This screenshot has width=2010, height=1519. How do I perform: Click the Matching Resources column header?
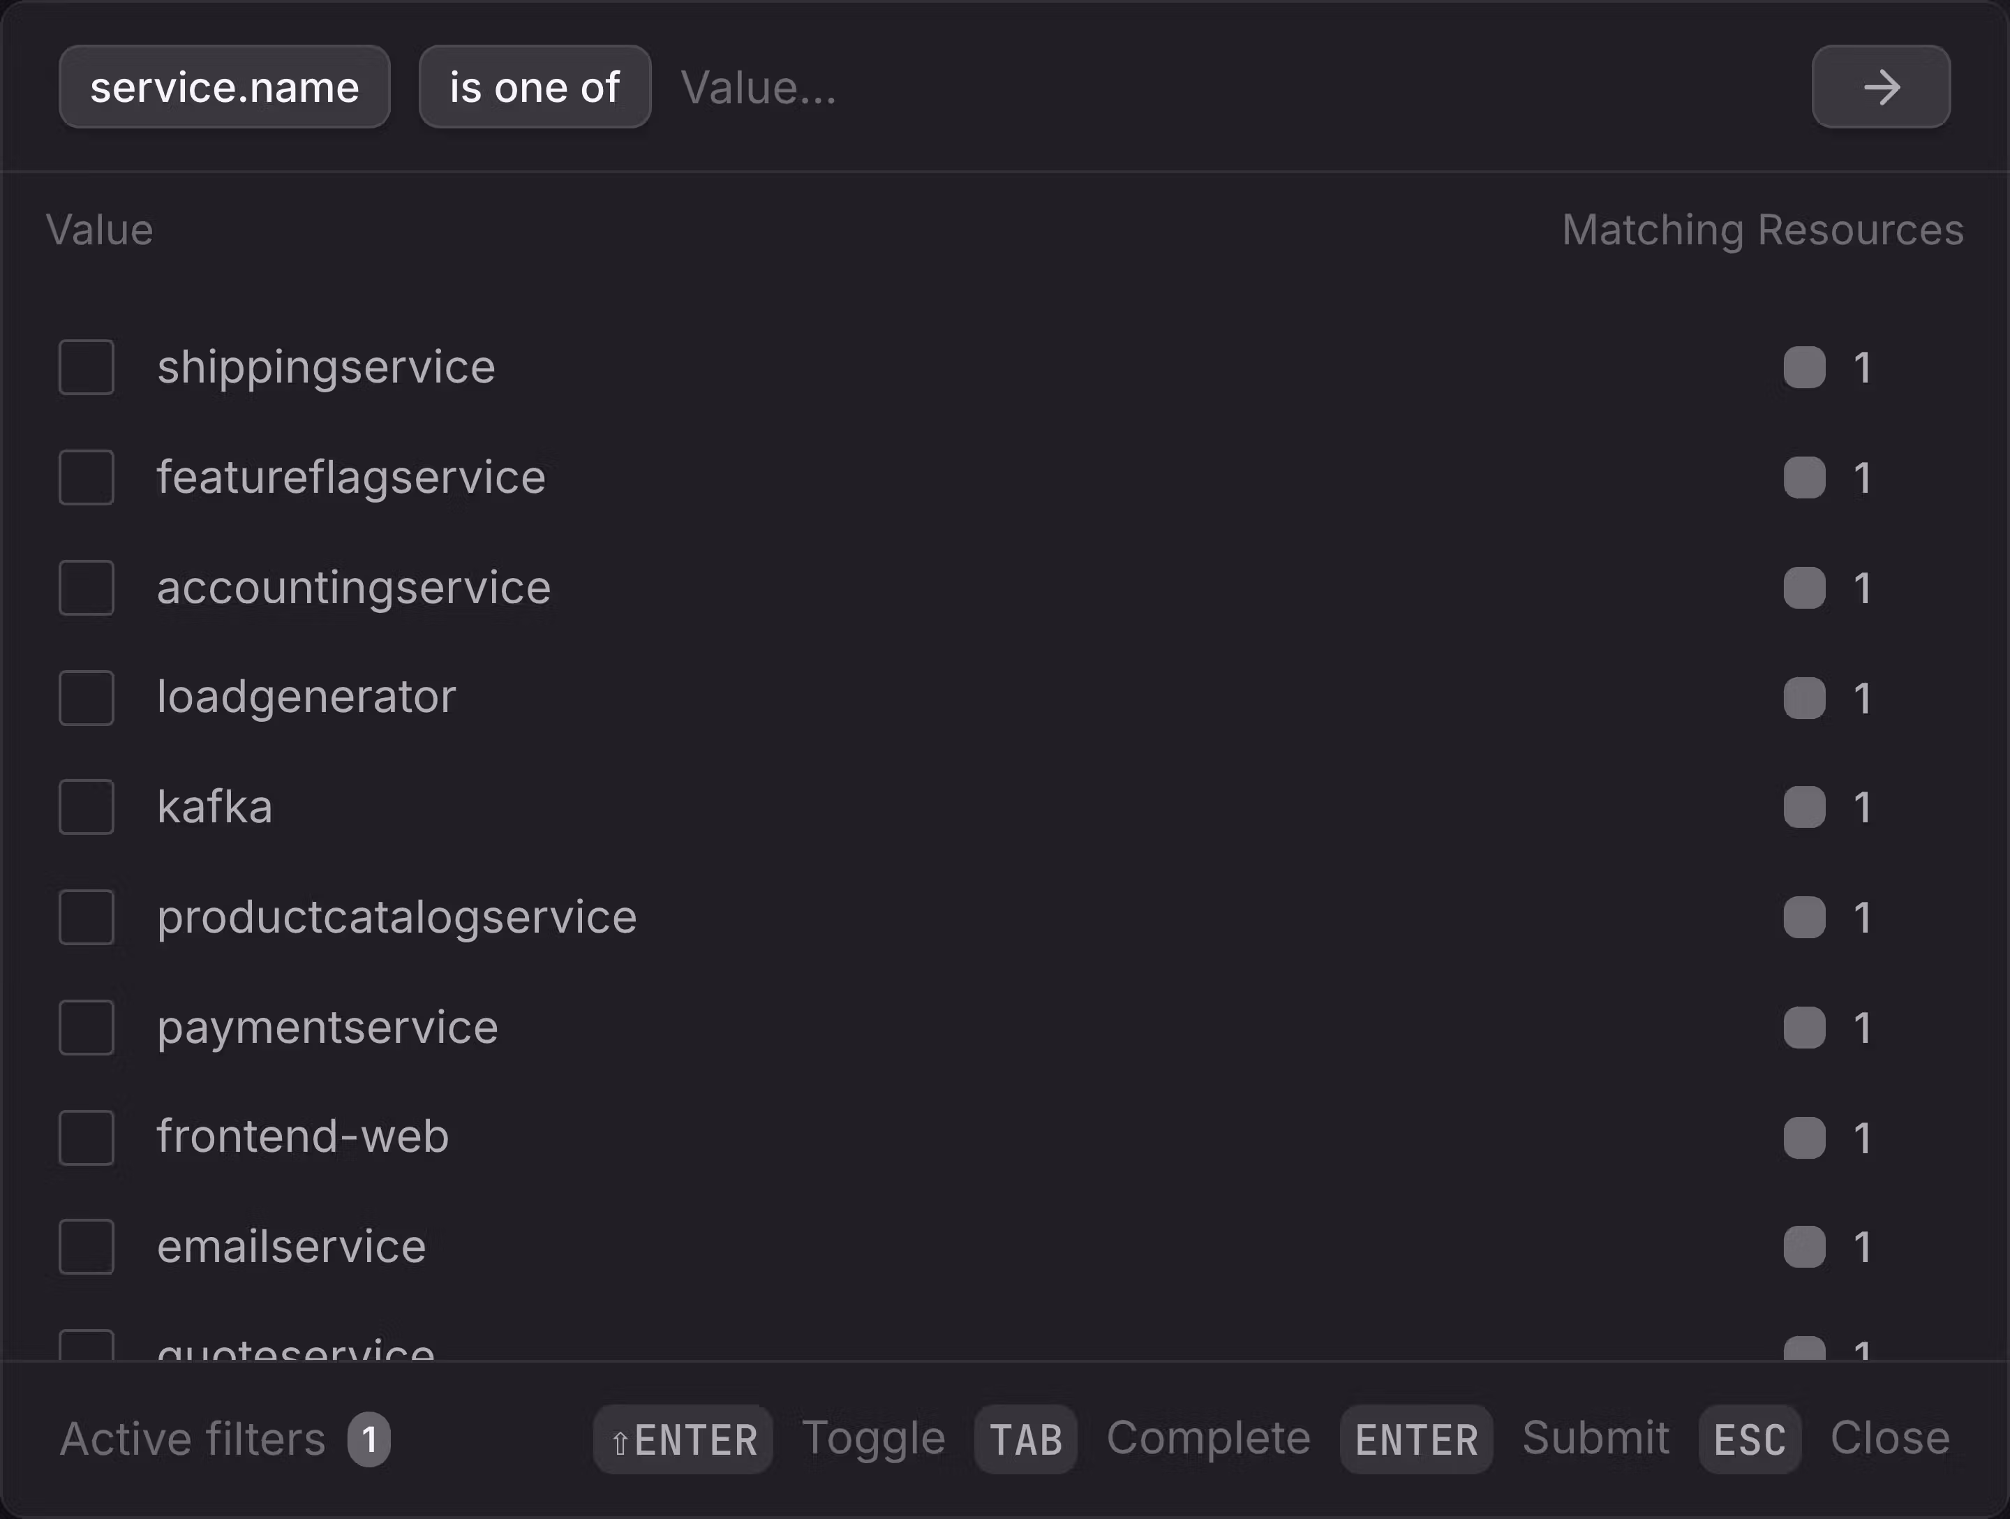tap(1762, 230)
